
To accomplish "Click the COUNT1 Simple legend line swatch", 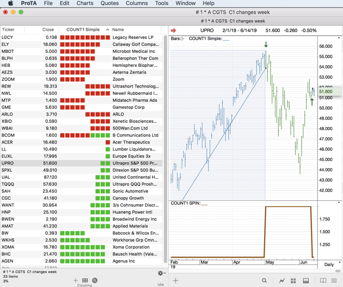I will [226, 40].
